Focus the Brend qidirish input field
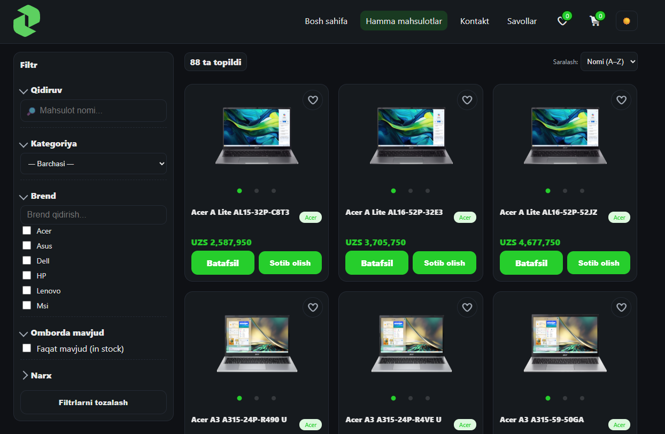 (94, 215)
